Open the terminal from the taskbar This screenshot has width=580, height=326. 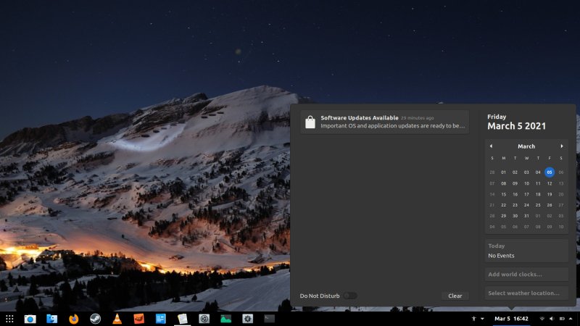point(269,319)
